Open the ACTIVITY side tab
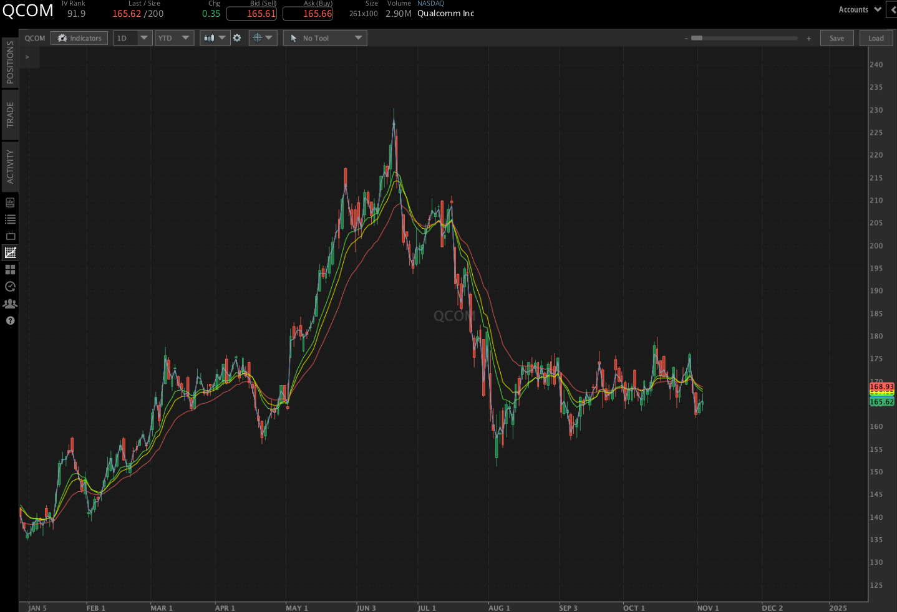Screen dimensions: 897x612 point(10,166)
